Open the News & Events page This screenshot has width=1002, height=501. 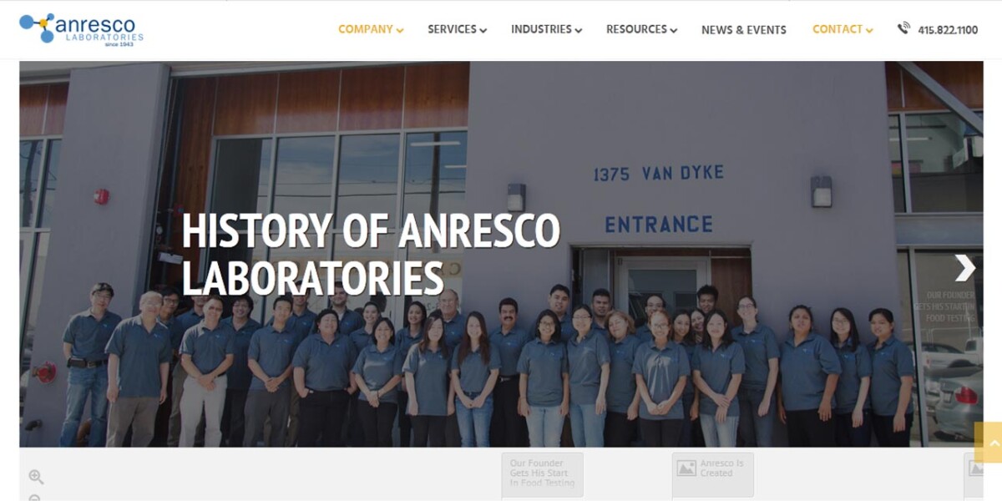[743, 29]
